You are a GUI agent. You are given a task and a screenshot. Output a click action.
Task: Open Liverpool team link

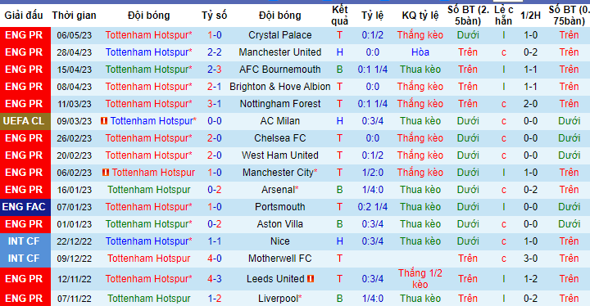click(x=280, y=299)
